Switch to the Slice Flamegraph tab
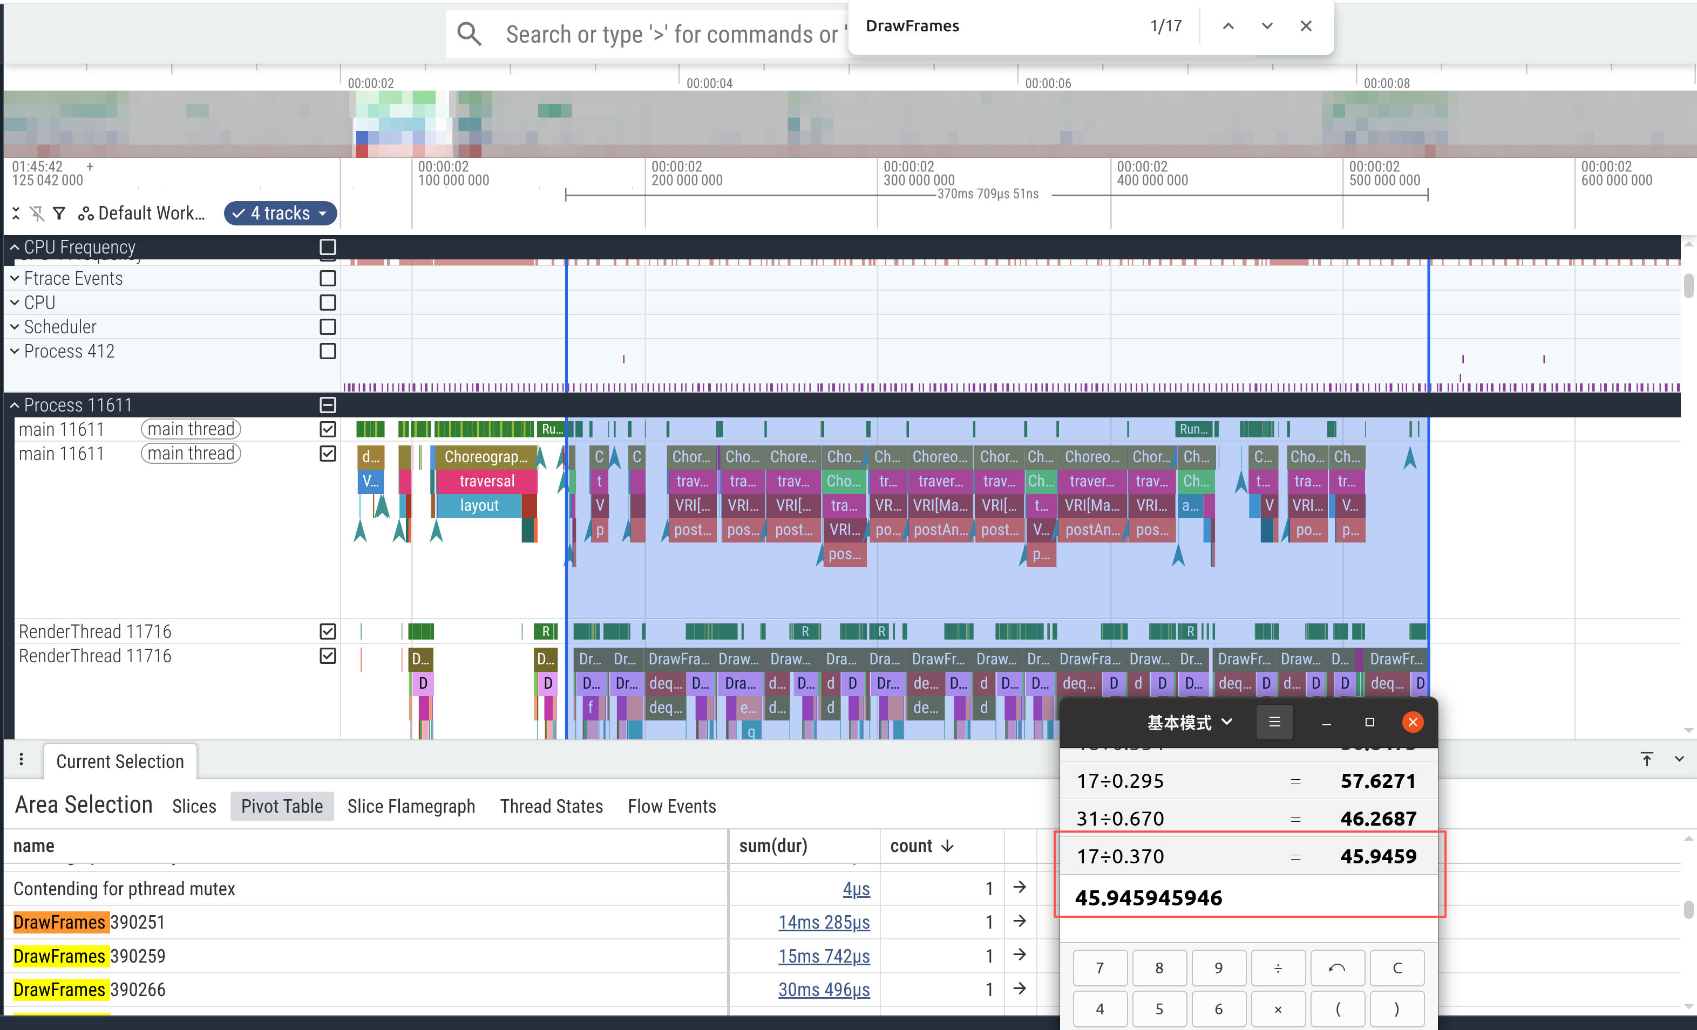Screen dimensions: 1697x1030 pos(411,806)
